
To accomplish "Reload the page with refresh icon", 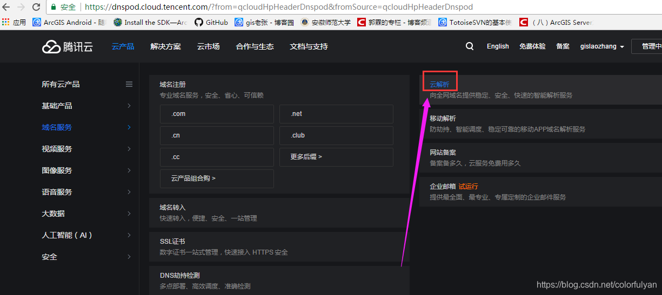I will tap(36, 7).
